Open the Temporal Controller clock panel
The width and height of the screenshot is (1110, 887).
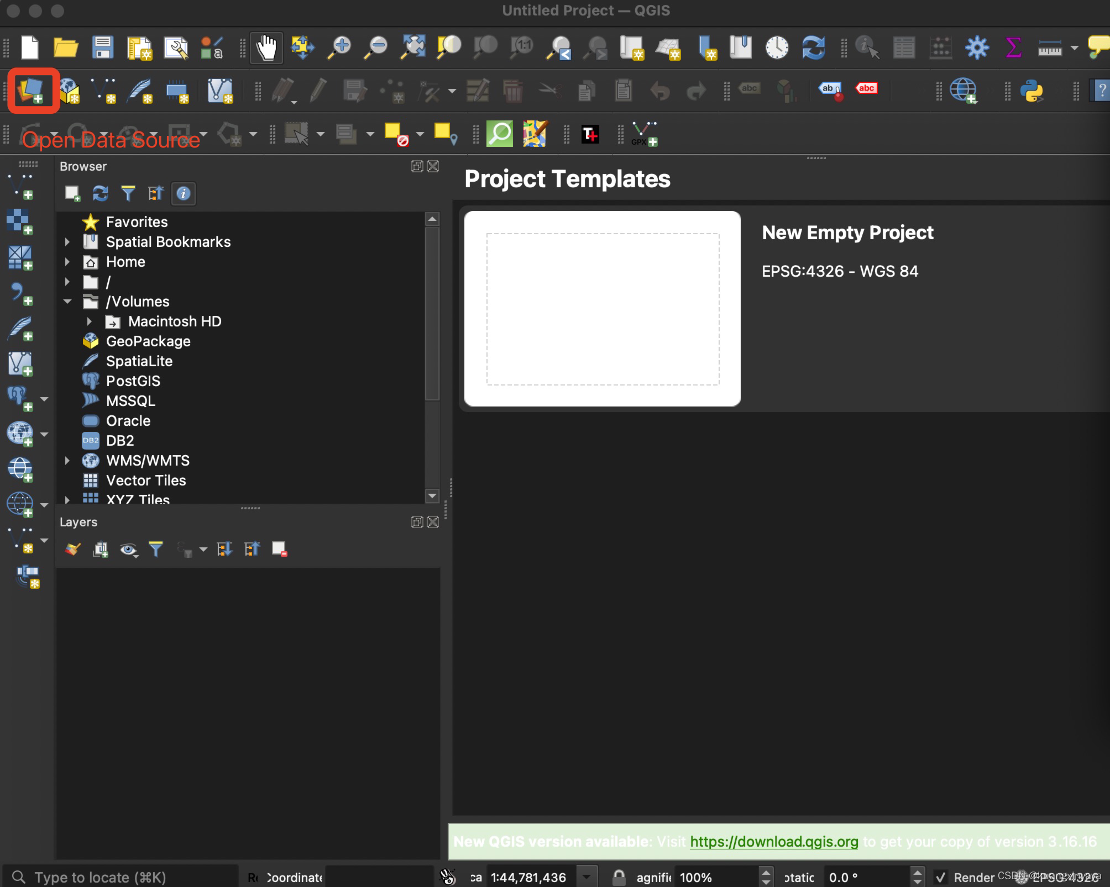777,47
